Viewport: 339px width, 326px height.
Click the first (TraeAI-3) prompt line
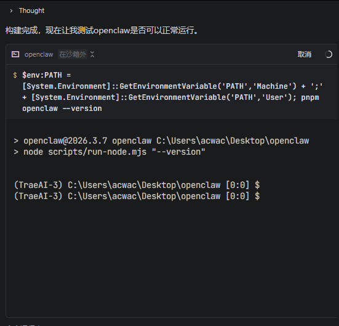tap(137, 185)
